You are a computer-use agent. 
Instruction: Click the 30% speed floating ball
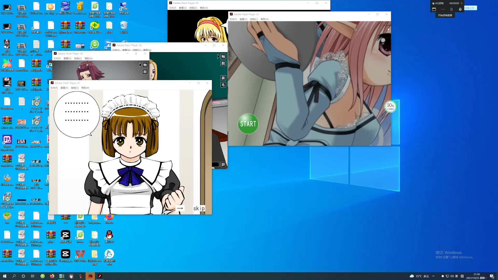point(390,106)
